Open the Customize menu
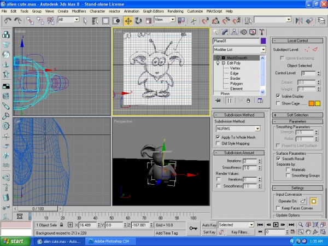This screenshot has height=246, width=328. point(195,11)
